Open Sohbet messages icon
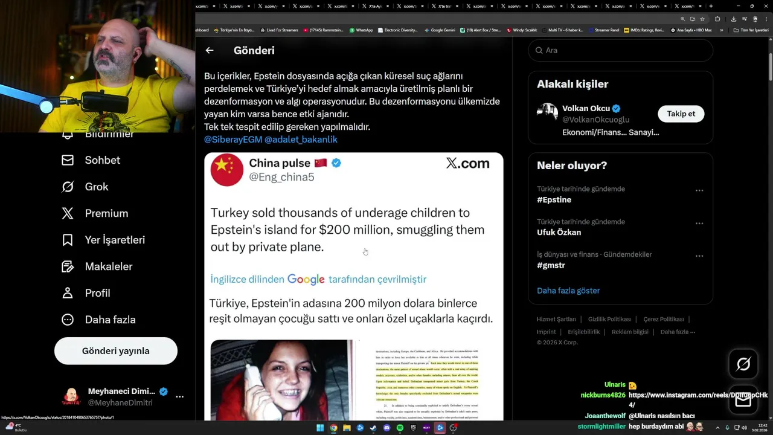This screenshot has height=435, width=773. click(x=68, y=160)
